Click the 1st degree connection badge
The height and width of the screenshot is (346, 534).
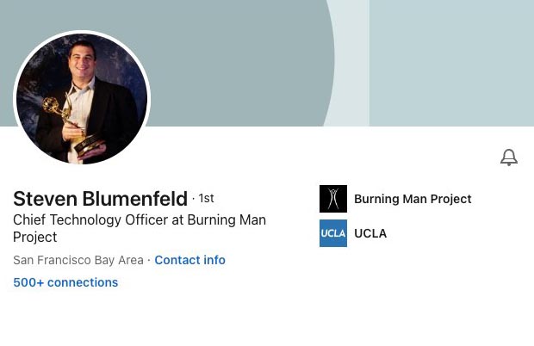[x=206, y=199]
